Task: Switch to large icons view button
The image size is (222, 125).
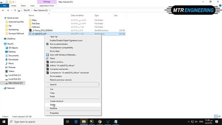Action: 220,117
